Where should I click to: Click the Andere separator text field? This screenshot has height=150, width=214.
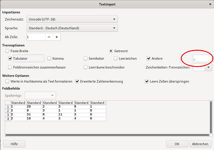pos(202,58)
